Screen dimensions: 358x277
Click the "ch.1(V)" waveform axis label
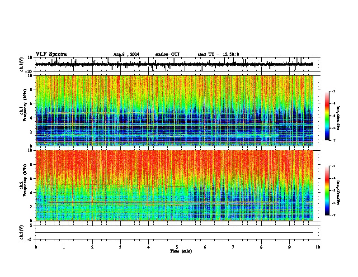coord(22,64)
